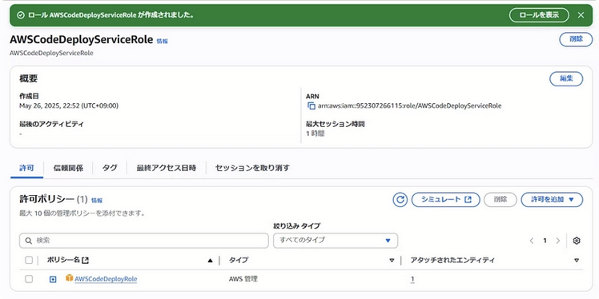Go to next page of policies
599x299 pixels.
point(557,241)
